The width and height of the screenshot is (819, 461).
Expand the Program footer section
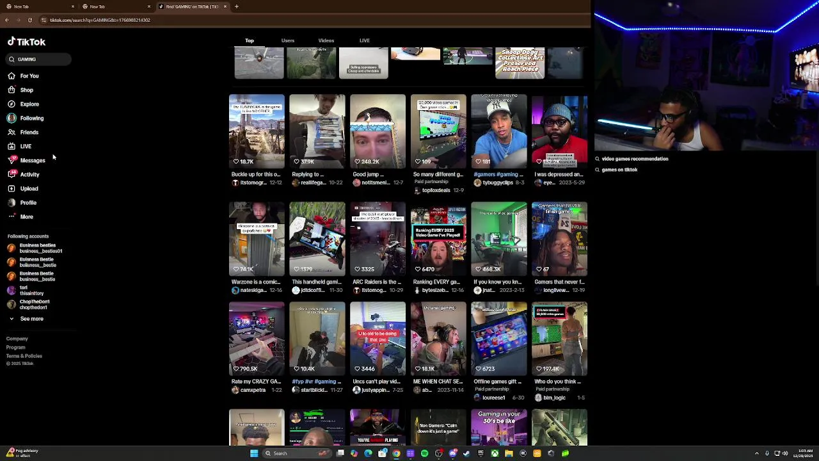click(16, 347)
